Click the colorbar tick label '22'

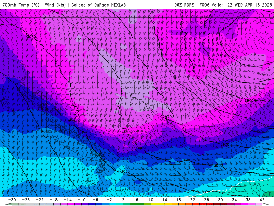[192, 200]
